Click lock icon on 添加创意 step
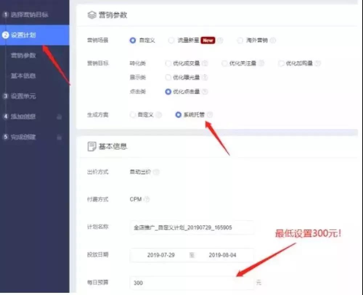363x295 pixels. click(x=59, y=117)
